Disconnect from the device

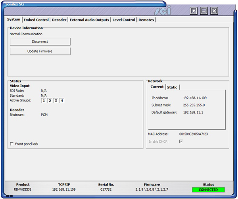tap(40, 42)
